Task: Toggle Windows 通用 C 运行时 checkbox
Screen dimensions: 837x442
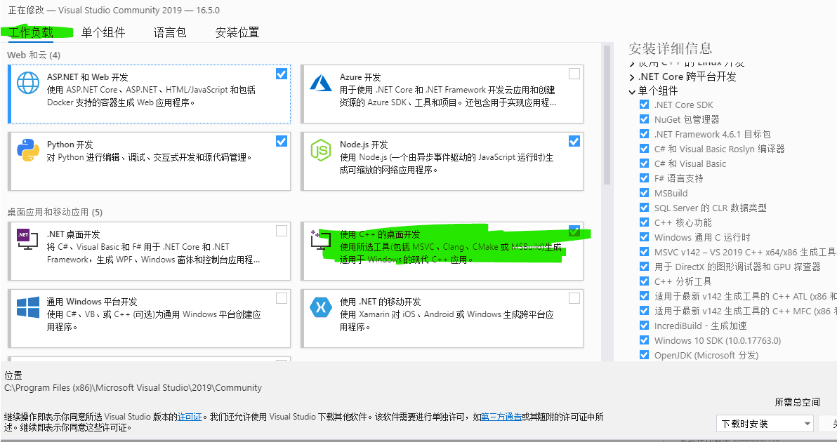Action: click(645, 237)
